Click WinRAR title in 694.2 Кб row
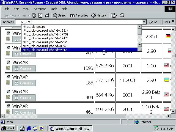Screen dimensions: 176x132 [x=20, y=106]
